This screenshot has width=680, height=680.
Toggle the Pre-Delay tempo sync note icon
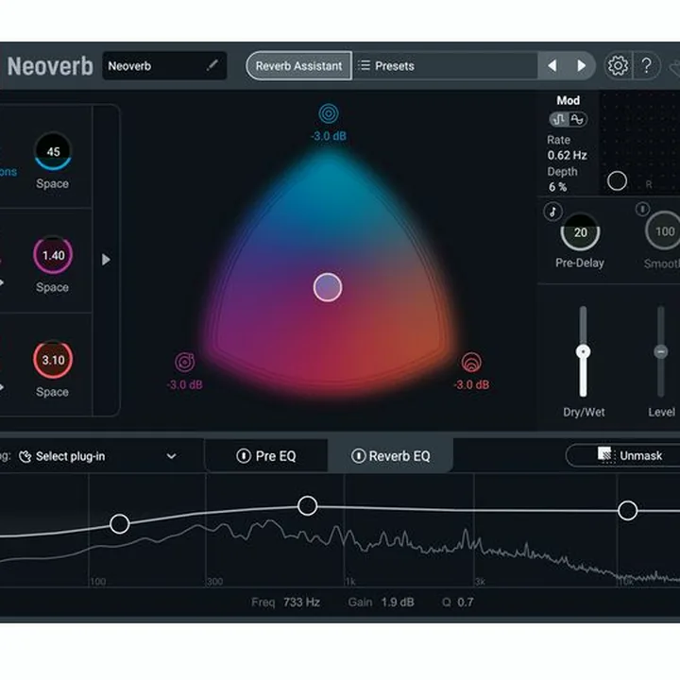point(552,212)
